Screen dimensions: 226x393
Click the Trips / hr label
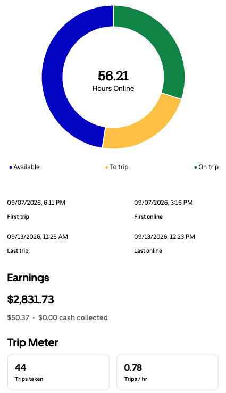click(x=136, y=379)
